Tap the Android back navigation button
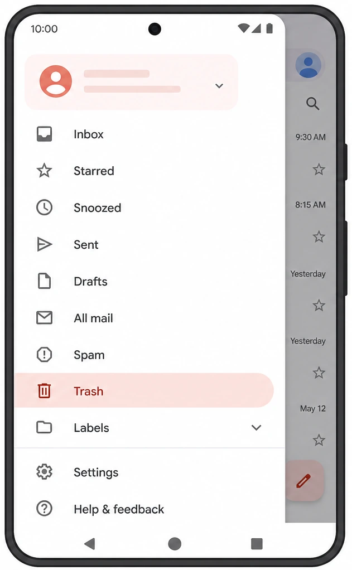 tap(90, 544)
